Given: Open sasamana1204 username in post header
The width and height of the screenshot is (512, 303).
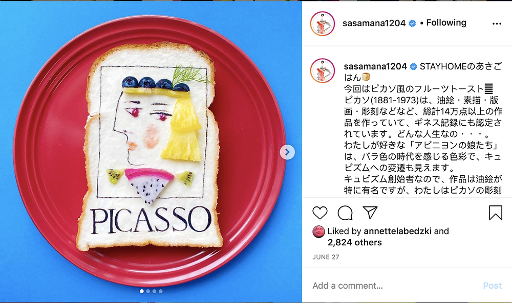Looking at the screenshot, I should pos(374,23).
